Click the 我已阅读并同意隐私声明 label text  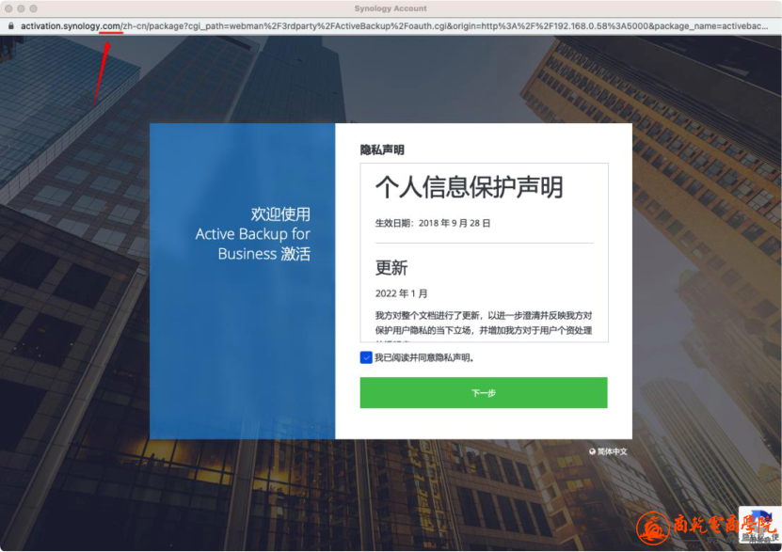tap(423, 357)
